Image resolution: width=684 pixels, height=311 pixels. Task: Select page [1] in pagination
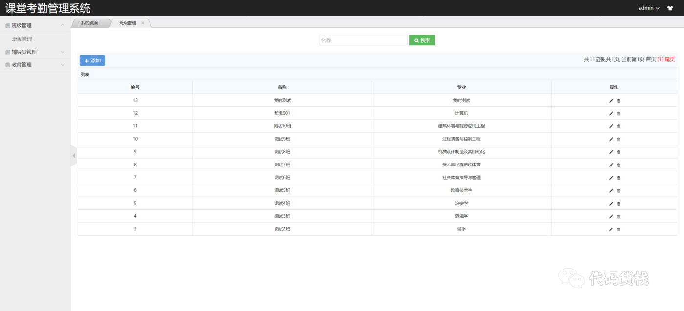[x=661, y=59]
